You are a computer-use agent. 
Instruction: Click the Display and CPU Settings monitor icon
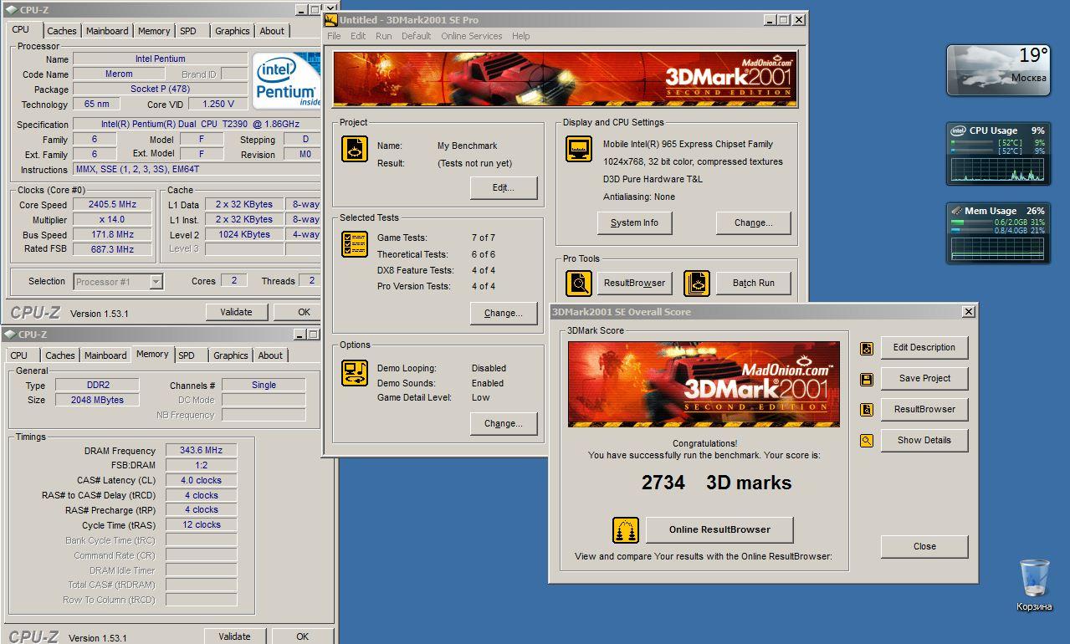579,149
